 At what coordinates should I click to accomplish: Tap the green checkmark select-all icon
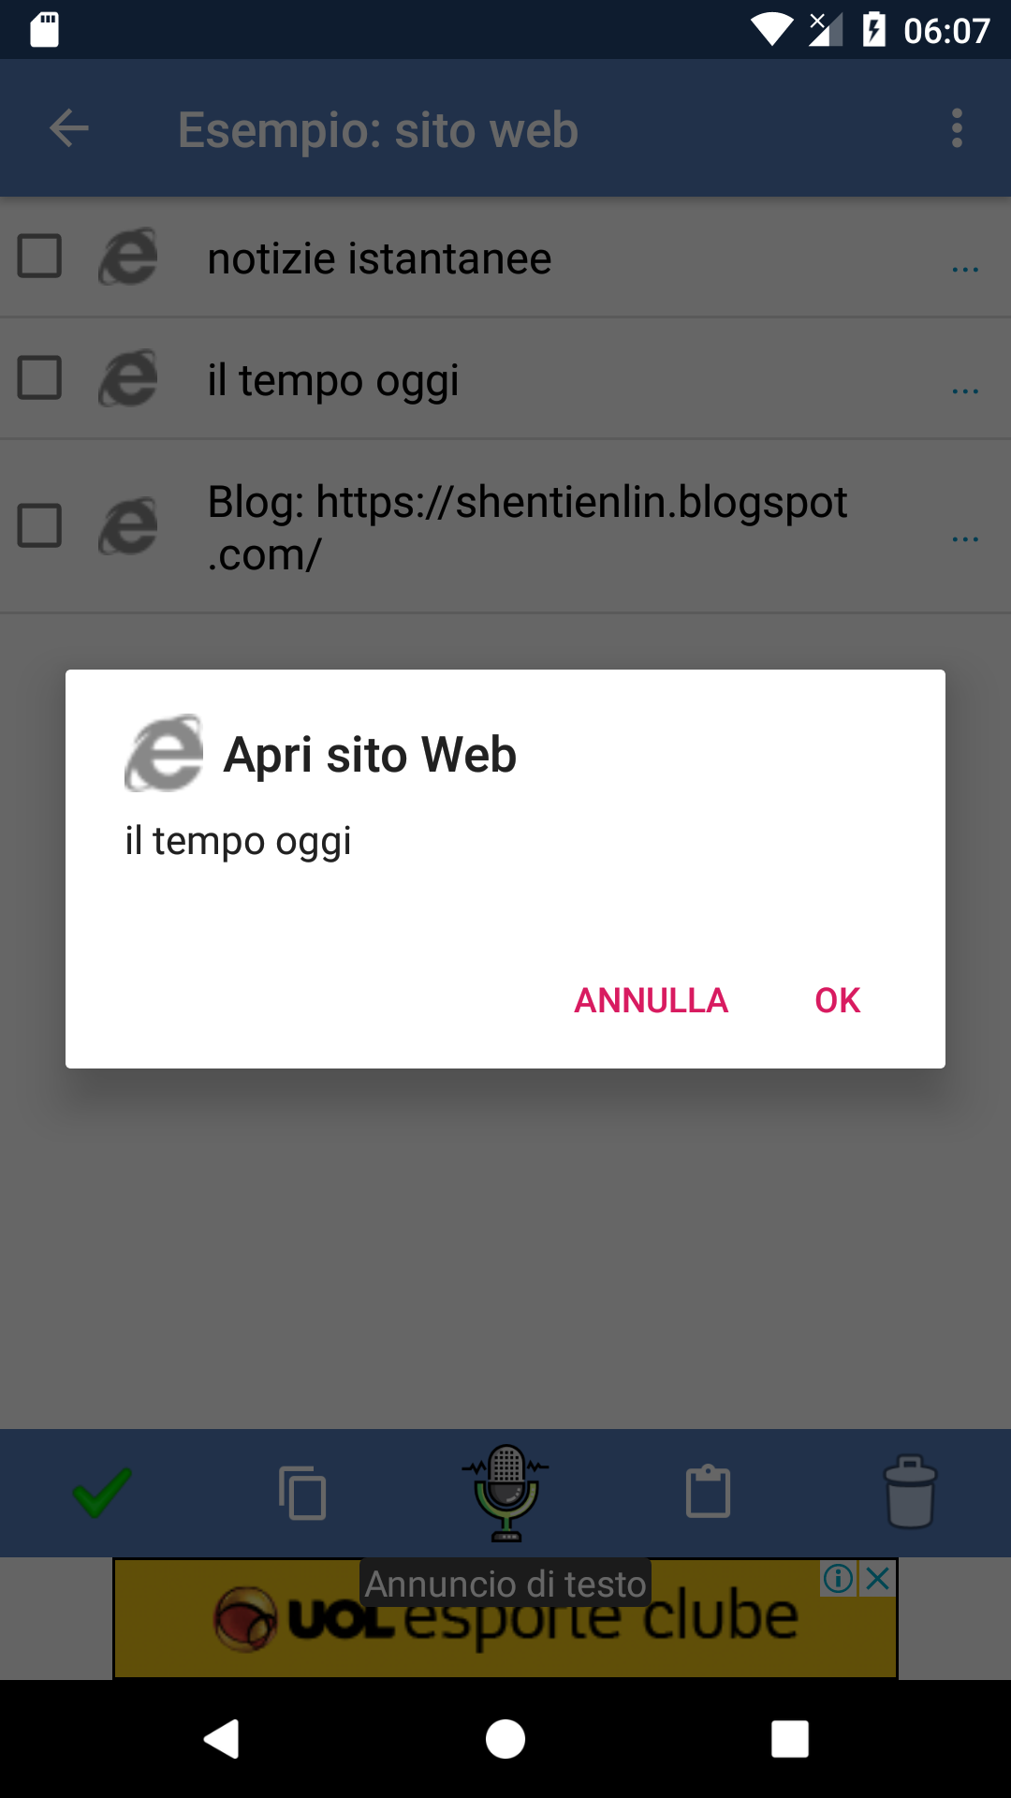click(102, 1492)
